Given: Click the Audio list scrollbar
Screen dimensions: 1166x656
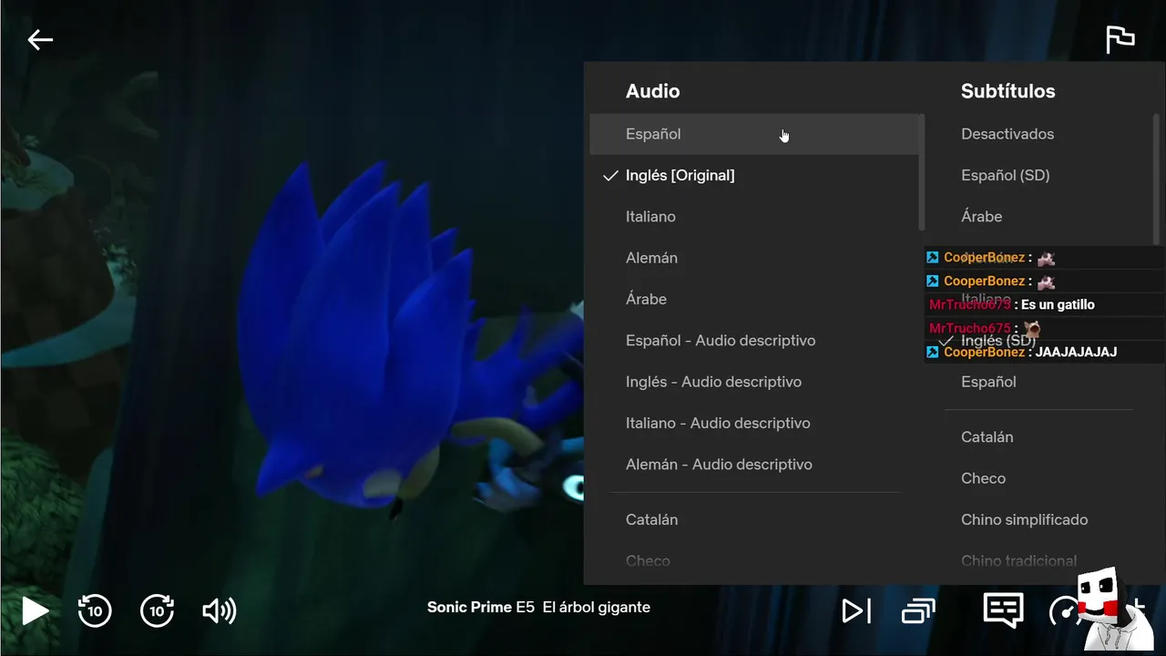Looking at the screenshot, I should 922,171.
